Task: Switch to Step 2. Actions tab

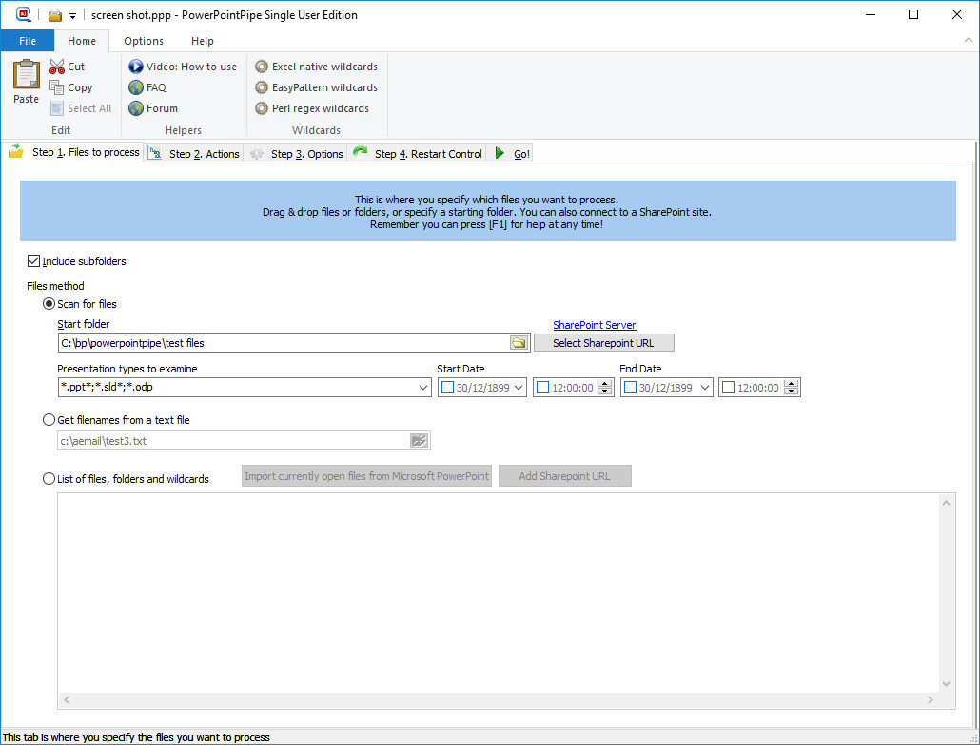Action: 195,154
